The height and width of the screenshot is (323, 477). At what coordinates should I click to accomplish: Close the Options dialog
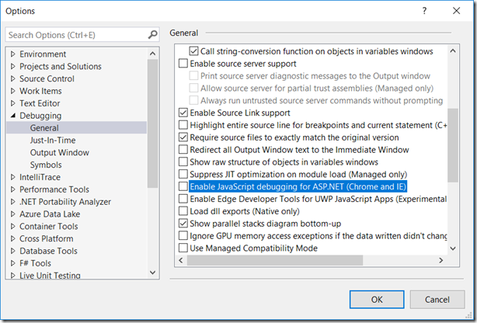(457, 11)
